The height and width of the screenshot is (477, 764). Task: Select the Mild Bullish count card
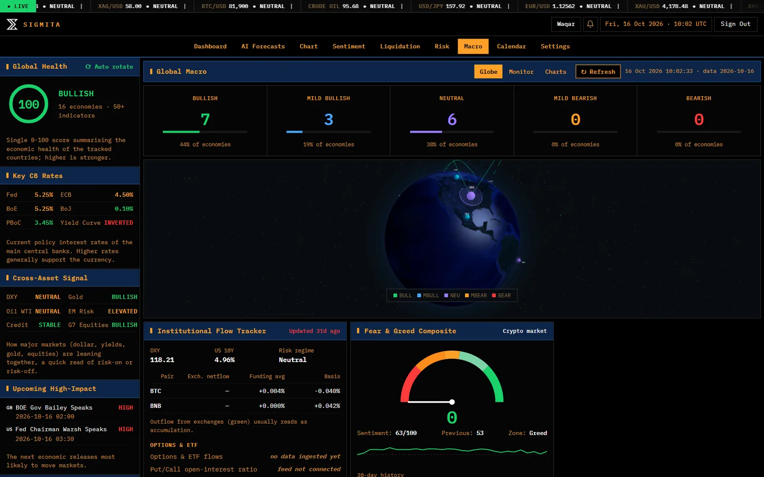329,121
